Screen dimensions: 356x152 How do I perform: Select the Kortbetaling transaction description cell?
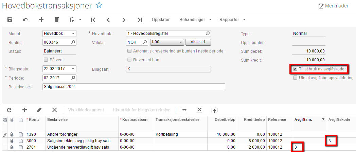(x=180, y=134)
